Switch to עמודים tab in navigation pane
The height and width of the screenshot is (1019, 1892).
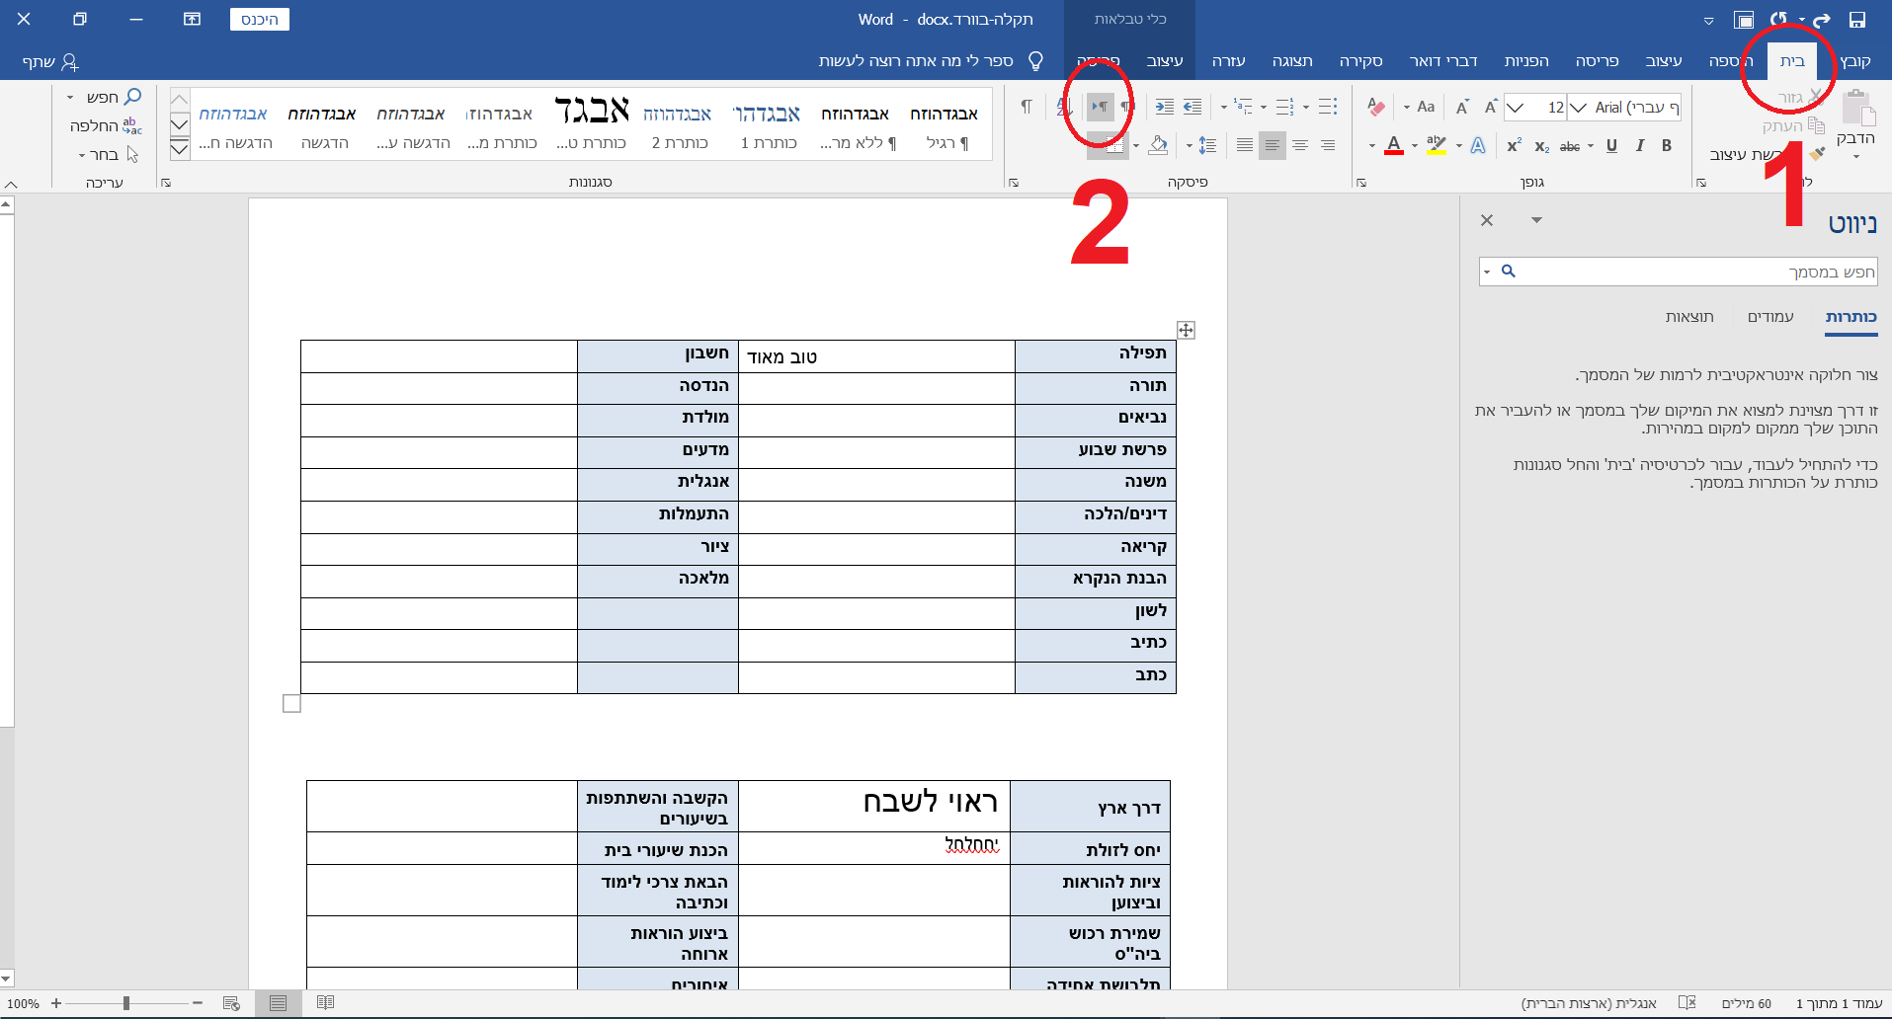[1770, 317]
